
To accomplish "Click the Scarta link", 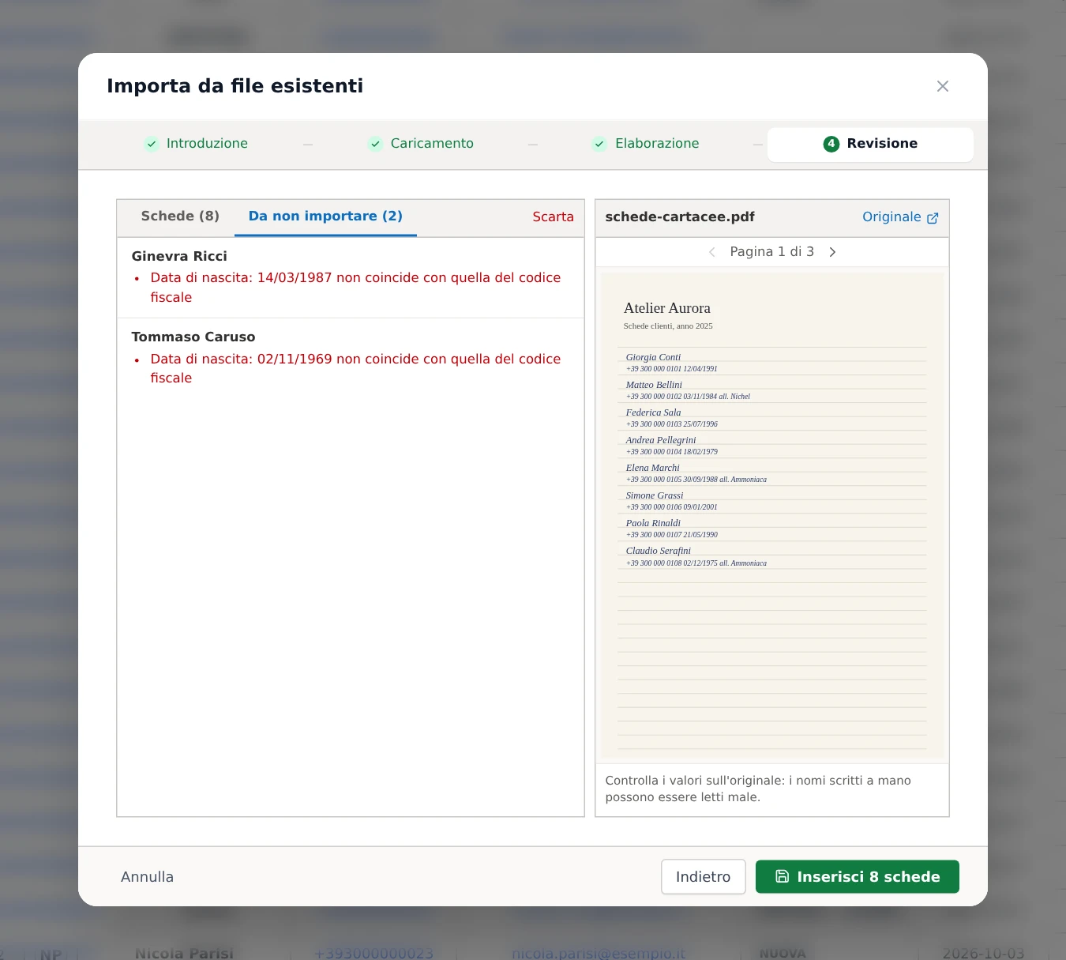I will coord(553,217).
